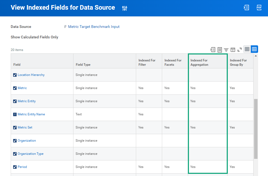Export page to Excel in blue header
The width and height of the screenshot is (268, 176).
[x=246, y=8]
